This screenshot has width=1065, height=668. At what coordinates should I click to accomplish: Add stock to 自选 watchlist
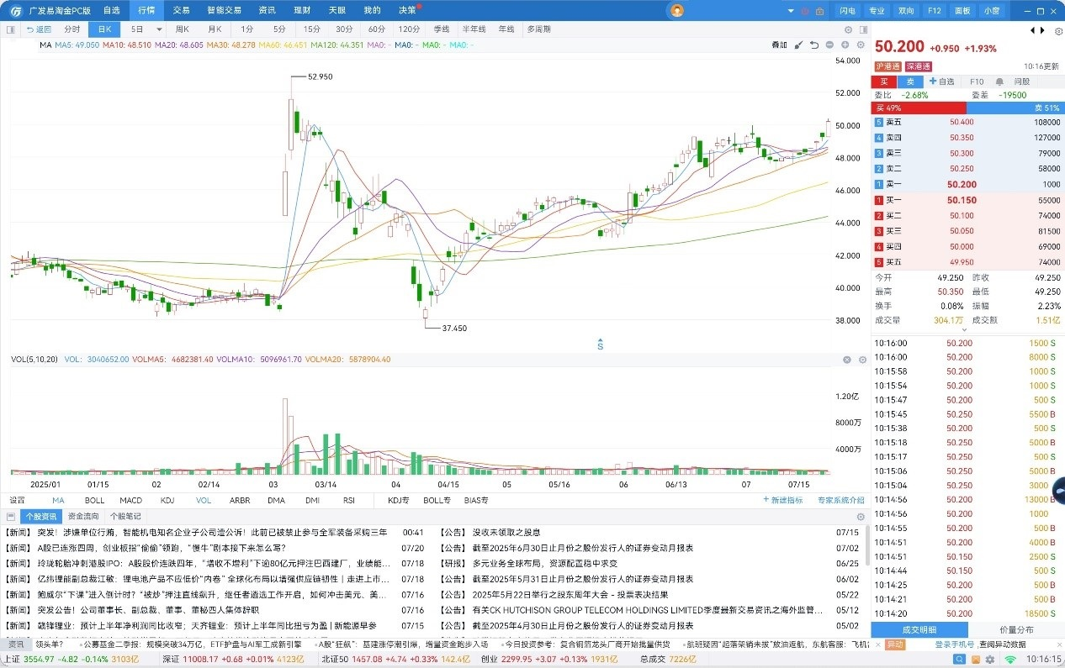pyautogui.click(x=941, y=82)
